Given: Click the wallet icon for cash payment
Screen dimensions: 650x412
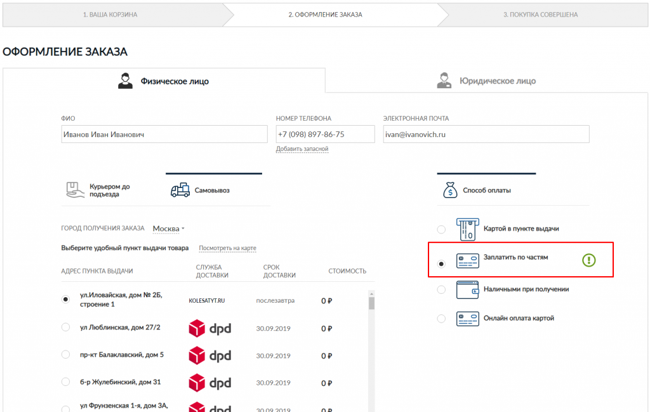Looking at the screenshot, I should (x=467, y=289).
